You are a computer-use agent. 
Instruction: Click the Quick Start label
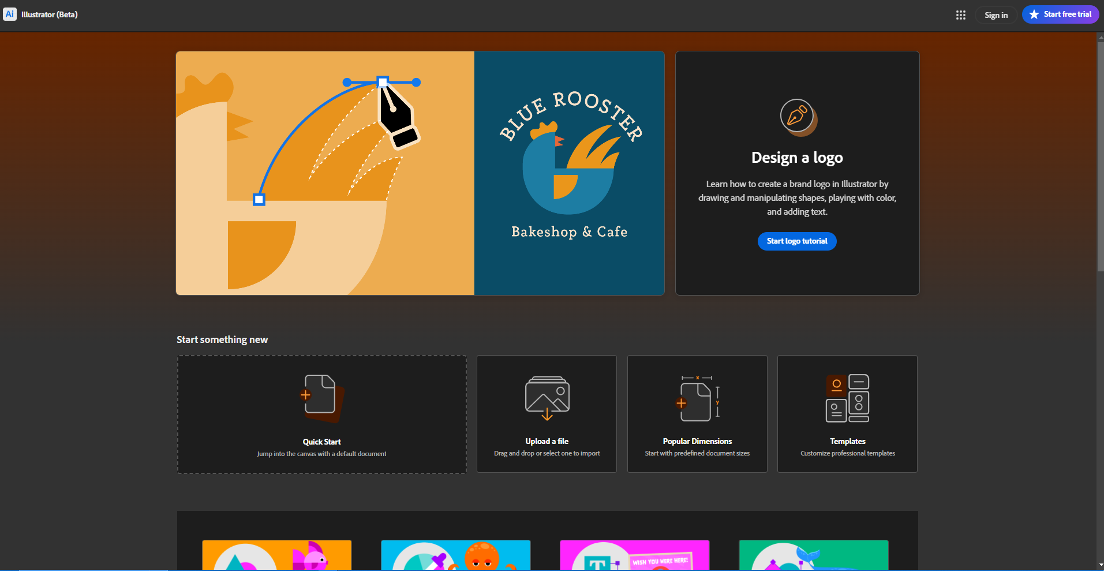[322, 442]
